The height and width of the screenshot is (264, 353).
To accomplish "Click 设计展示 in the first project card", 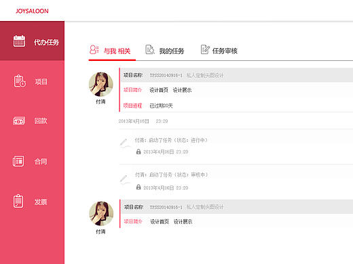I will pyautogui.click(x=182, y=90).
